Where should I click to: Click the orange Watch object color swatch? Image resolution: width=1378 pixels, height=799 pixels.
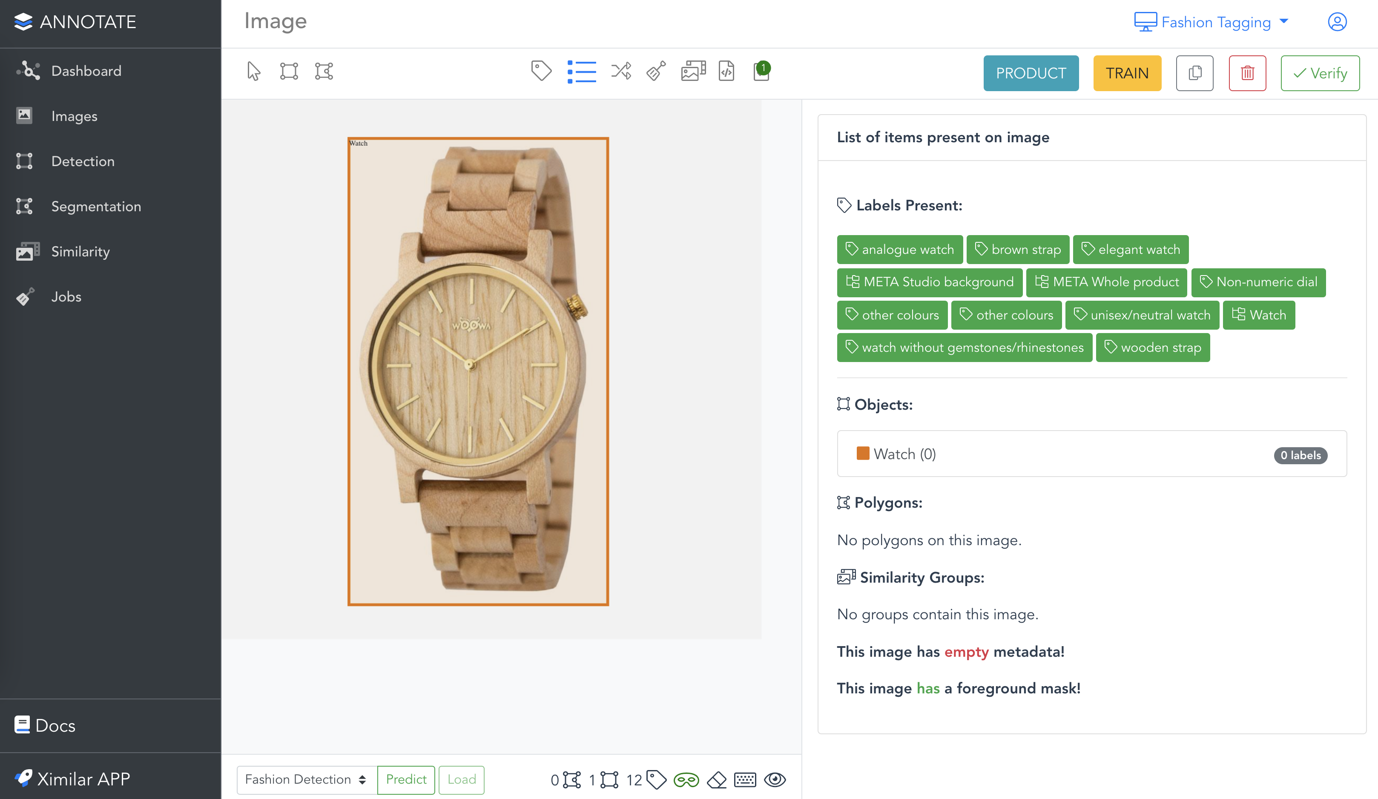[862, 453]
